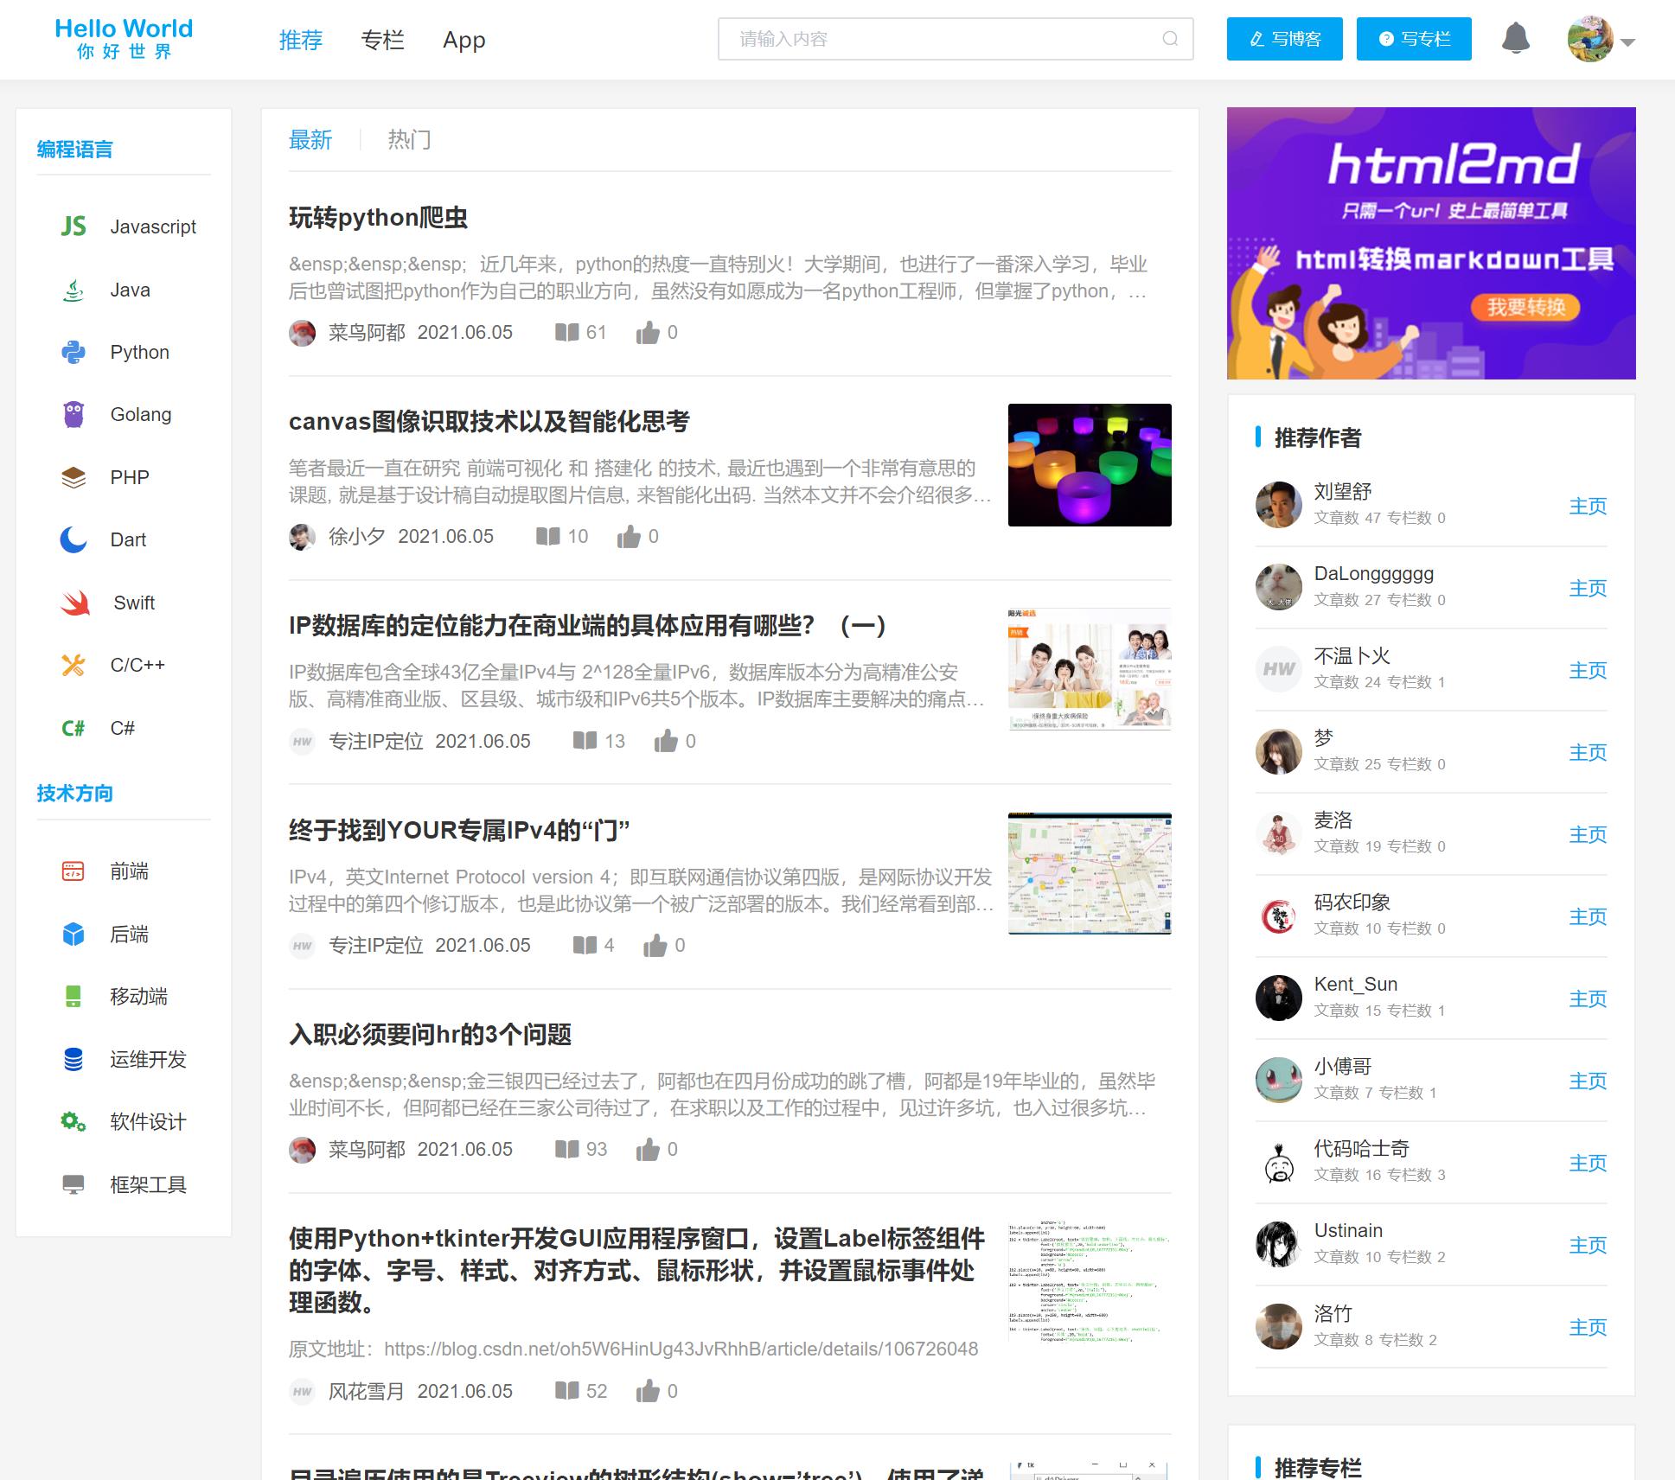Click the Swift bird icon

point(74,602)
